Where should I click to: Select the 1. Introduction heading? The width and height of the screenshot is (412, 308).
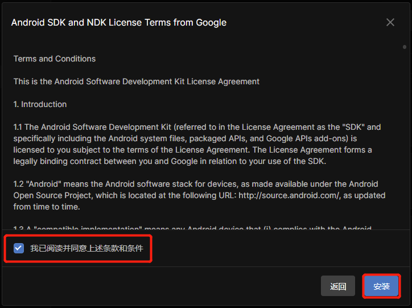tap(40, 104)
